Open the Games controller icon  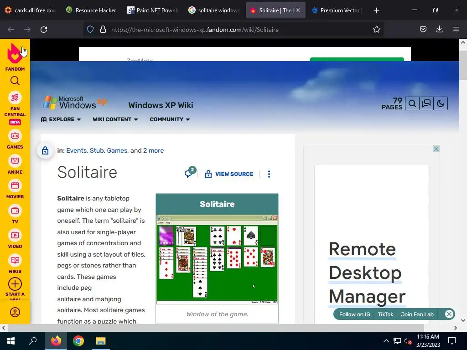tap(15, 136)
